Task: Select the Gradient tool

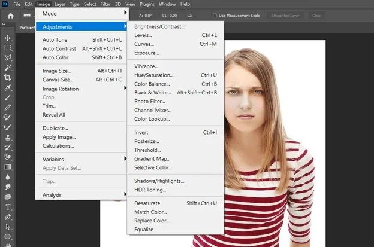Action: (x=8, y=167)
